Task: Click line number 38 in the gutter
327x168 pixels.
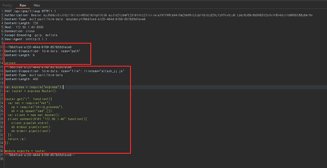Action: coord(2,159)
